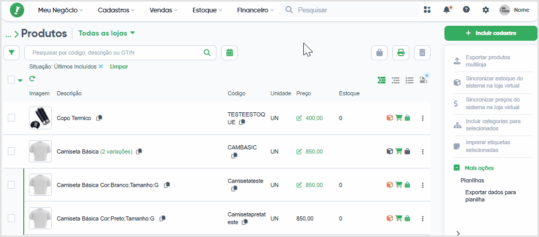
Task: Collapse the Mais ações section
Action: 456,168
